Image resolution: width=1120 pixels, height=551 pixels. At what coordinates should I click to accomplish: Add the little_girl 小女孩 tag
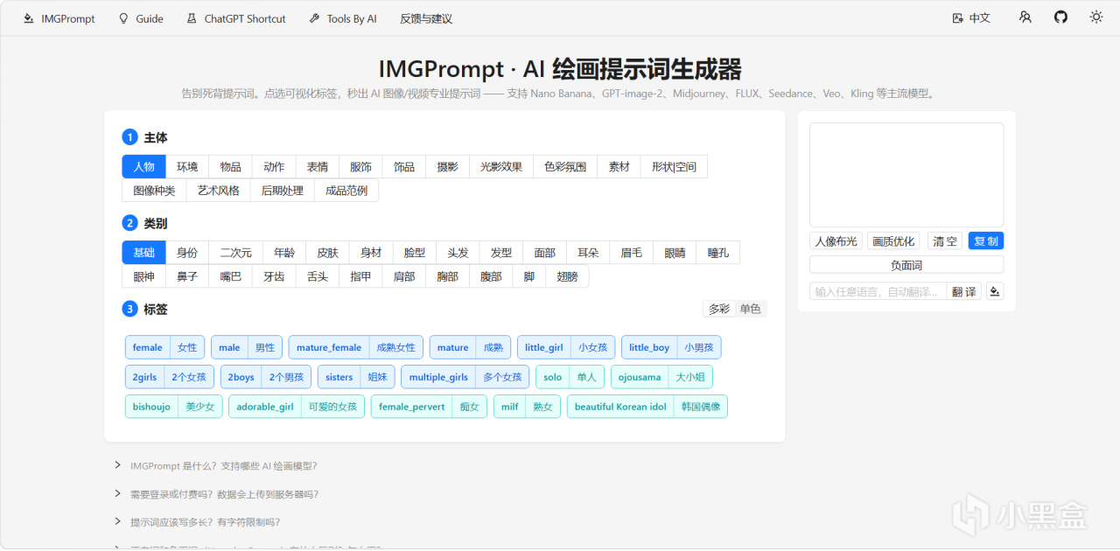pos(566,347)
